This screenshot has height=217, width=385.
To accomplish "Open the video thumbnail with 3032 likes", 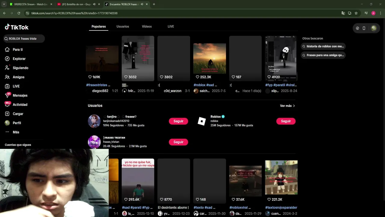I will pyautogui.click(x=138, y=58).
